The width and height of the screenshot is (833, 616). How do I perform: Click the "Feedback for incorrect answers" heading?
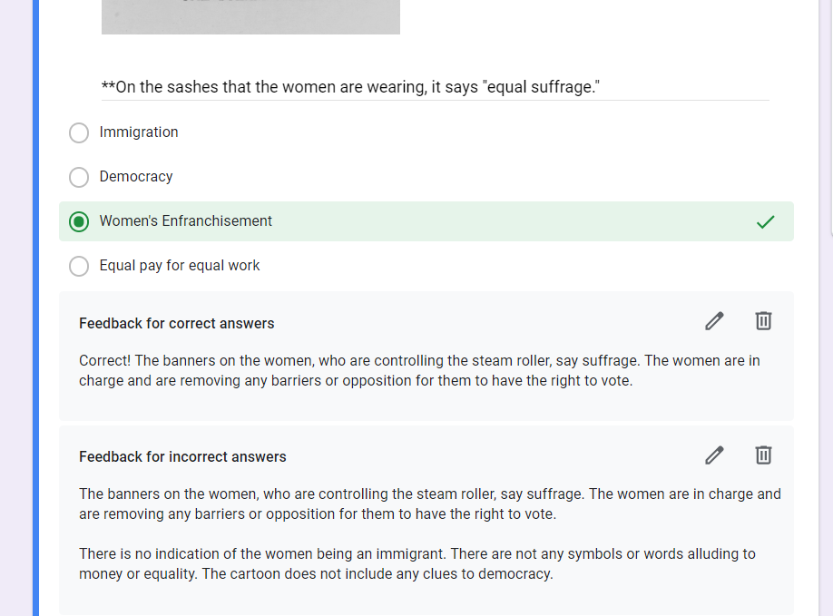[182, 456]
